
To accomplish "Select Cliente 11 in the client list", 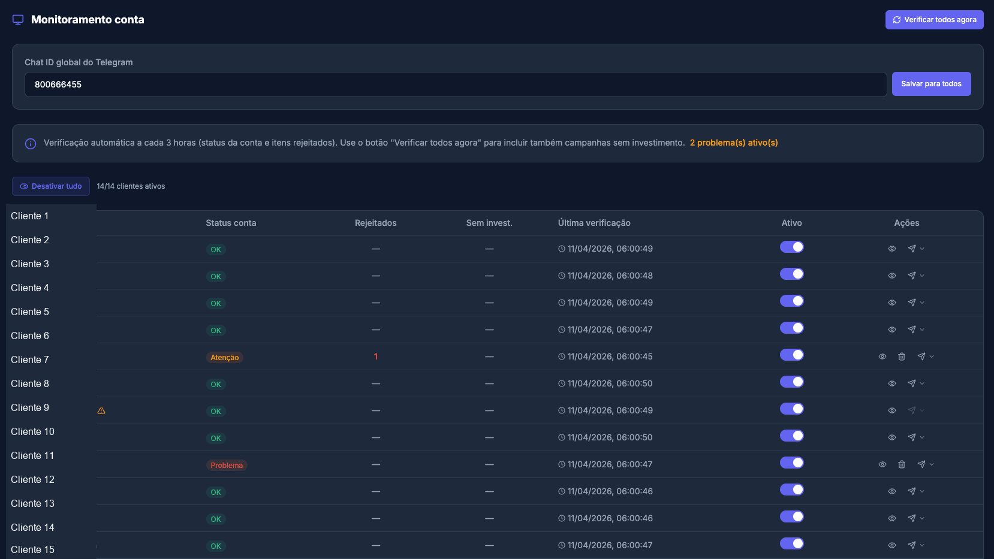I will (32, 455).
